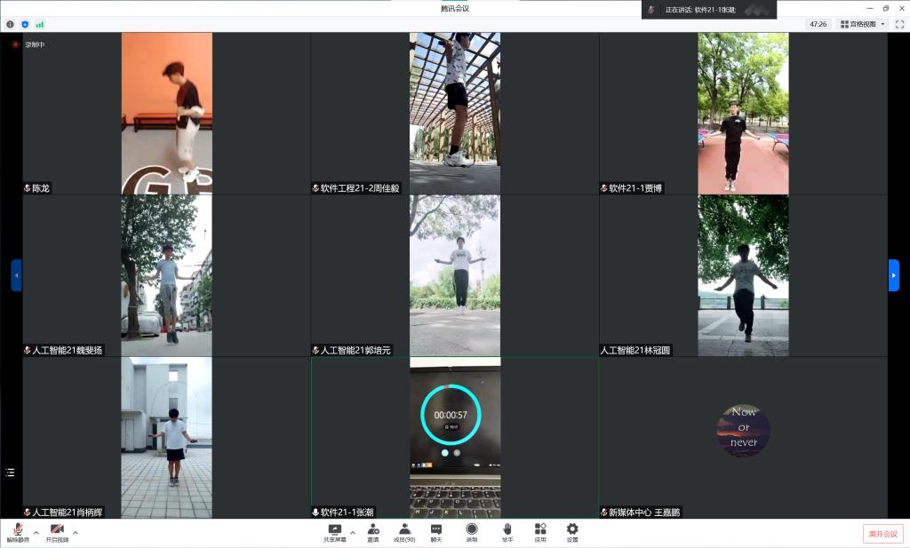Enter fullscreen mode from top-right corner
The image size is (910, 548).
click(x=900, y=24)
